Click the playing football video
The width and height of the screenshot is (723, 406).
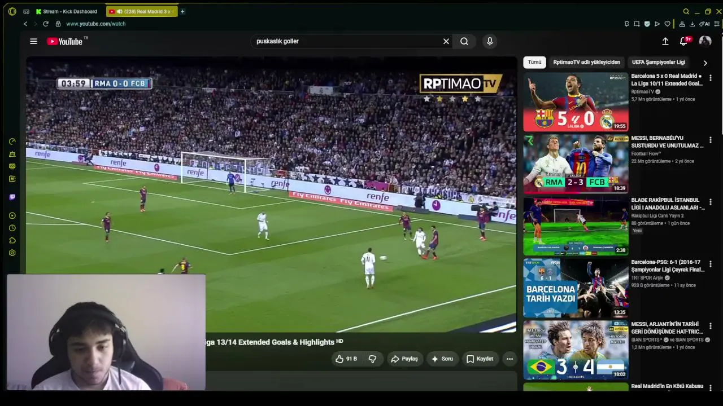point(271,195)
